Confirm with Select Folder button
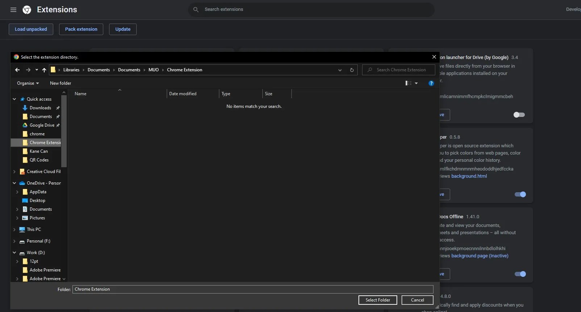This screenshot has height=312, width=581. [378, 300]
